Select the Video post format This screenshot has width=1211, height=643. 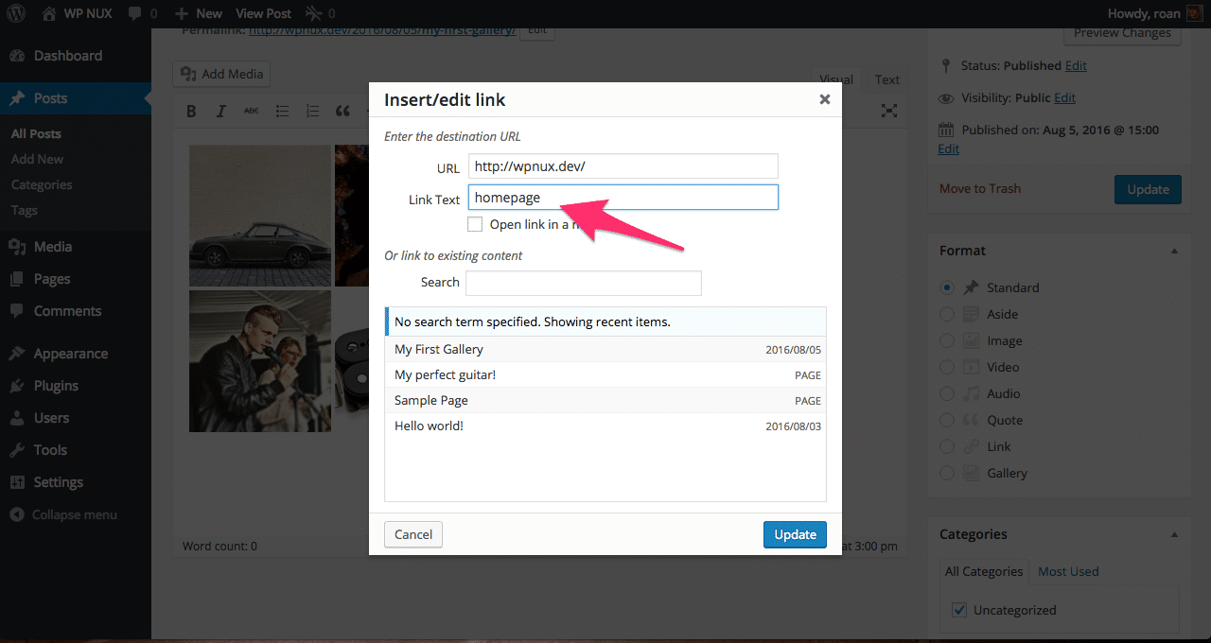(x=947, y=367)
